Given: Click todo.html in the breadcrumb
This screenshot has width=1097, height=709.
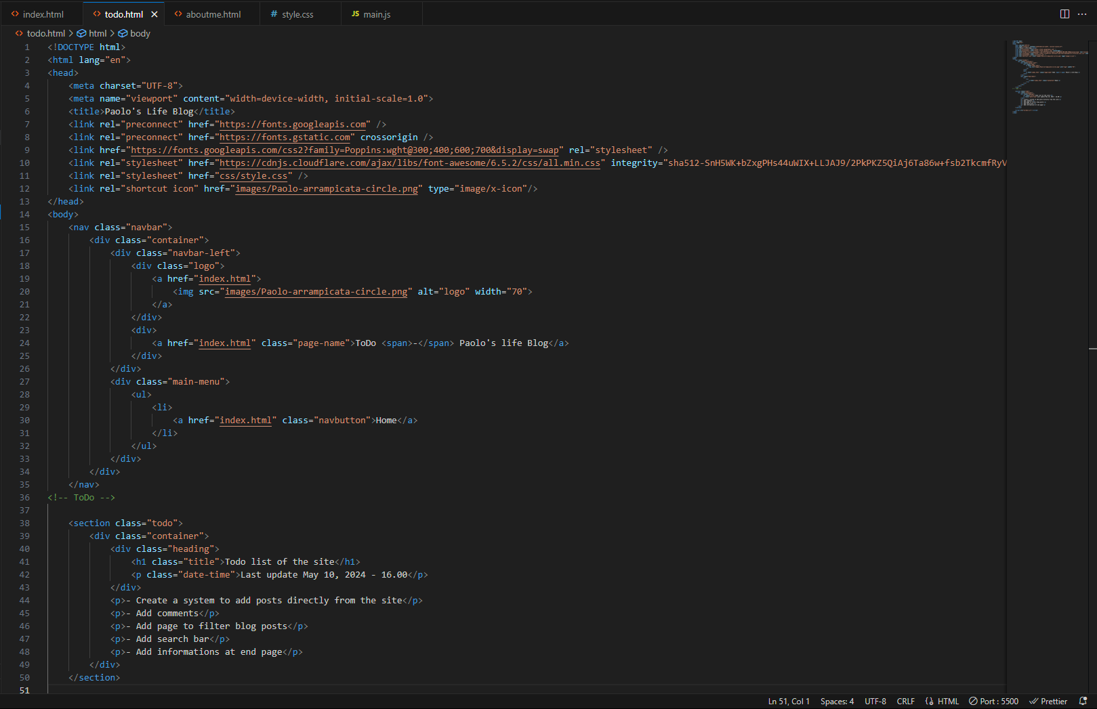Looking at the screenshot, I should 46,33.
